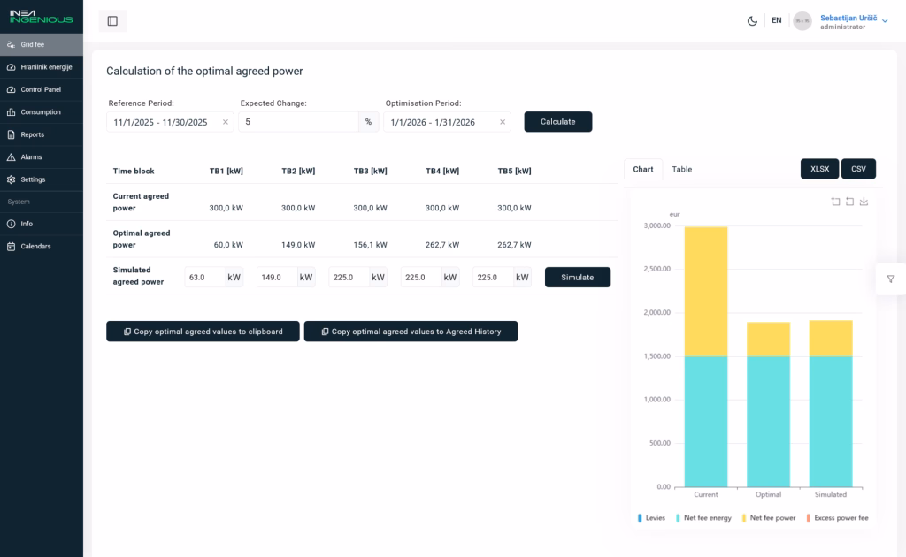Click the Calculate button

point(557,122)
